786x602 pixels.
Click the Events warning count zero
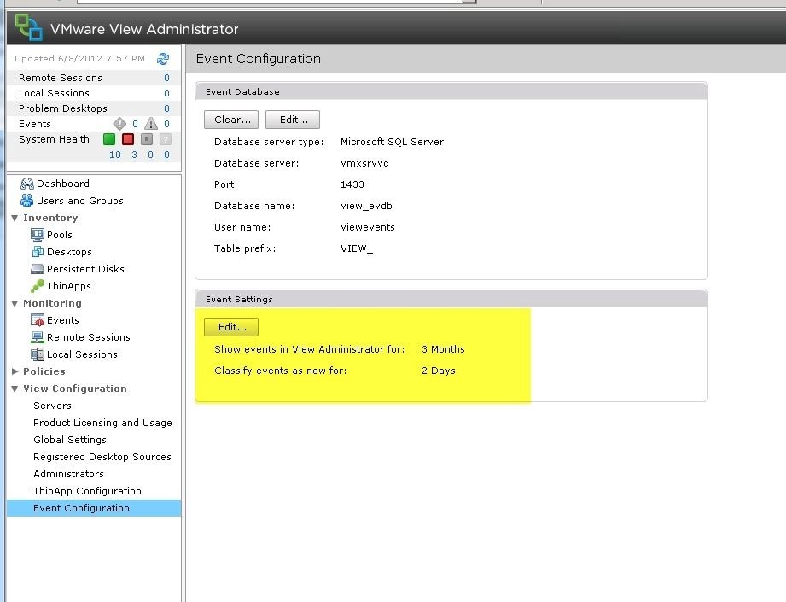(167, 124)
